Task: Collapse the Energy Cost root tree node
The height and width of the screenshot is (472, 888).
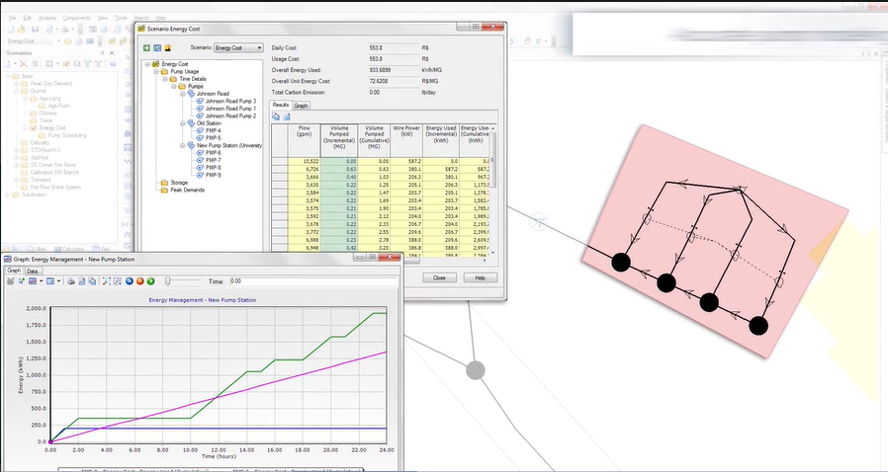Action: point(147,64)
